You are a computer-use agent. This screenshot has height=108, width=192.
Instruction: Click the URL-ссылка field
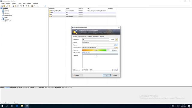pos(100,53)
